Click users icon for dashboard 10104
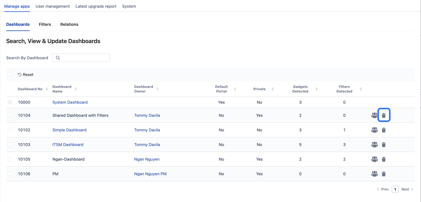The width and height of the screenshot is (421, 202). click(x=374, y=115)
